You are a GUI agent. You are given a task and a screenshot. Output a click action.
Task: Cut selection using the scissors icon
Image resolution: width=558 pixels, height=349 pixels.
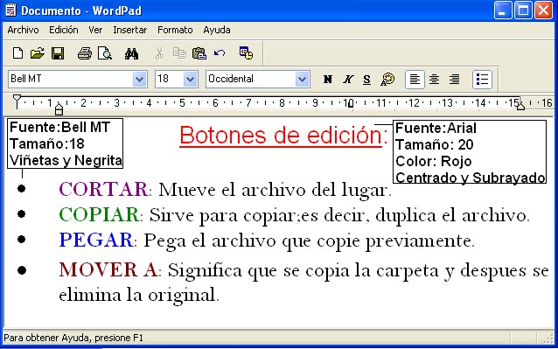pyautogui.click(x=159, y=53)
